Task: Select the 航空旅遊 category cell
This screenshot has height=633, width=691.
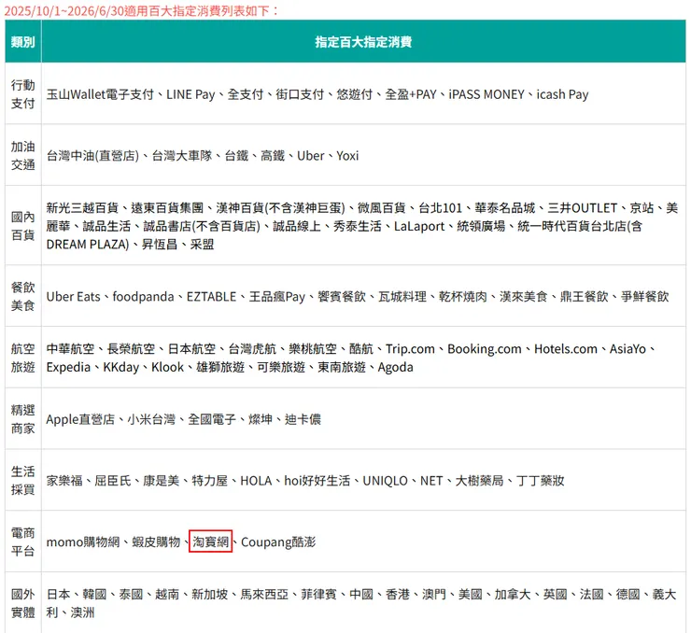Action: click(23, 358)
